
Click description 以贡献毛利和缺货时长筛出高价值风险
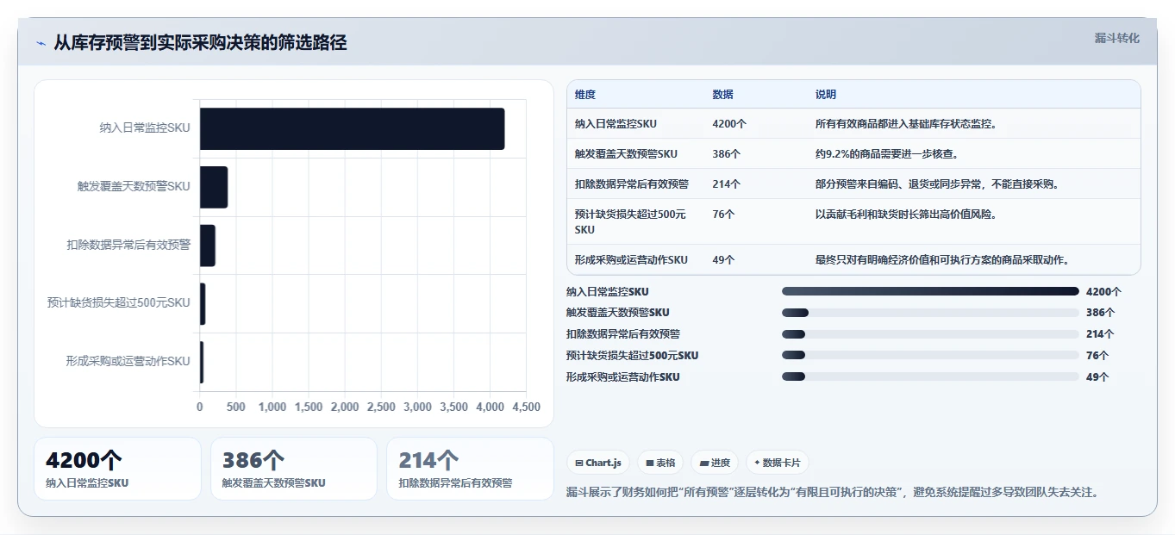906,215
